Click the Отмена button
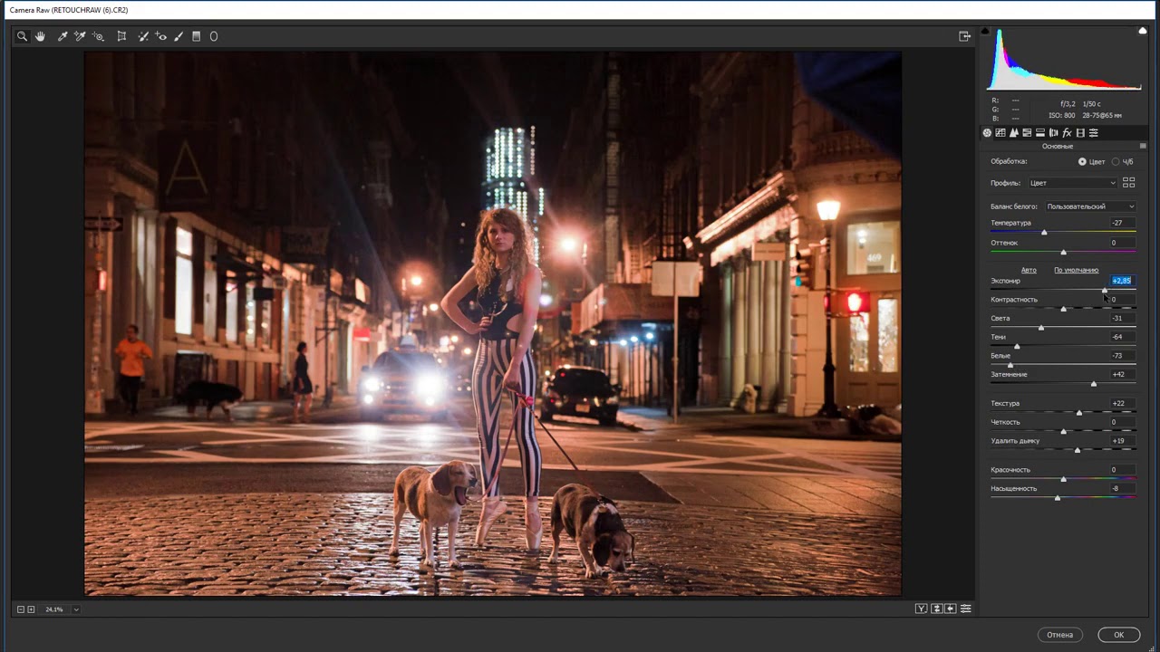Image resolution: width=1160 pixels, height=652 pixels. [x=1059, y=635]
